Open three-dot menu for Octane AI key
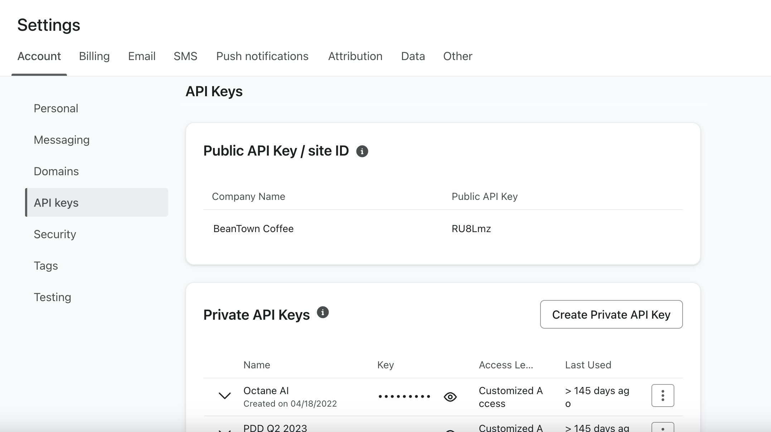 (663, 396)
